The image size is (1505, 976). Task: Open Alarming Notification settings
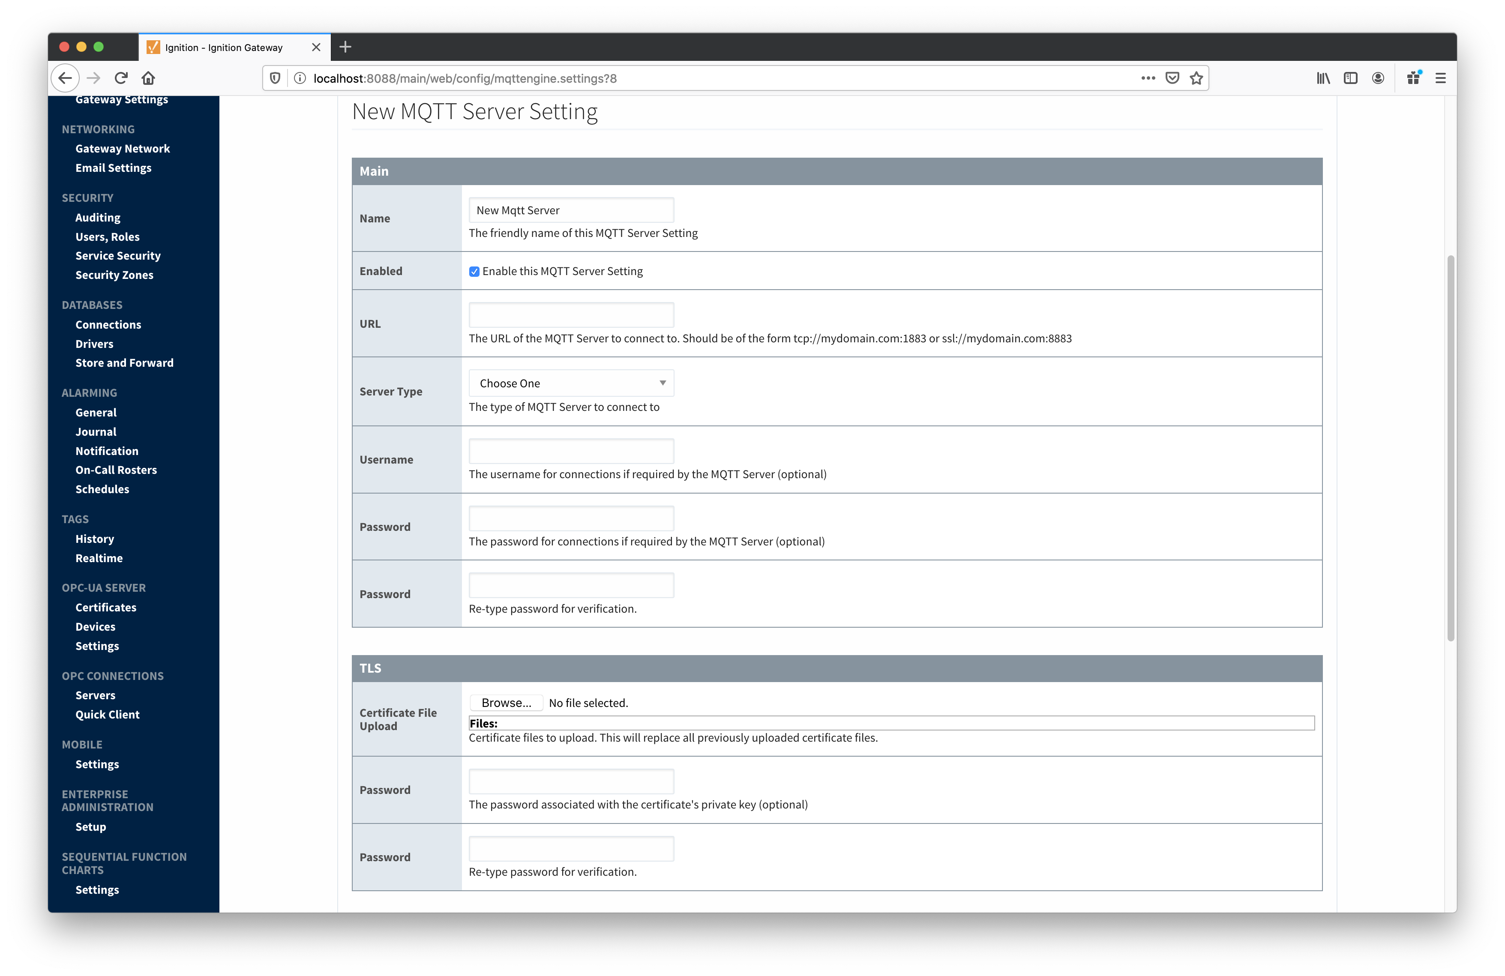coord(107,451)
